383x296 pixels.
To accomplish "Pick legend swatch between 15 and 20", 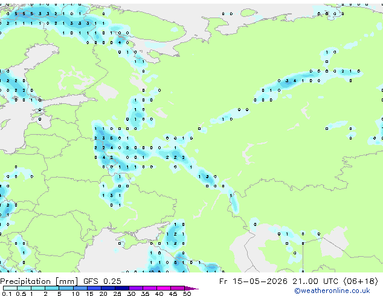I will click(x=94, y=288).
